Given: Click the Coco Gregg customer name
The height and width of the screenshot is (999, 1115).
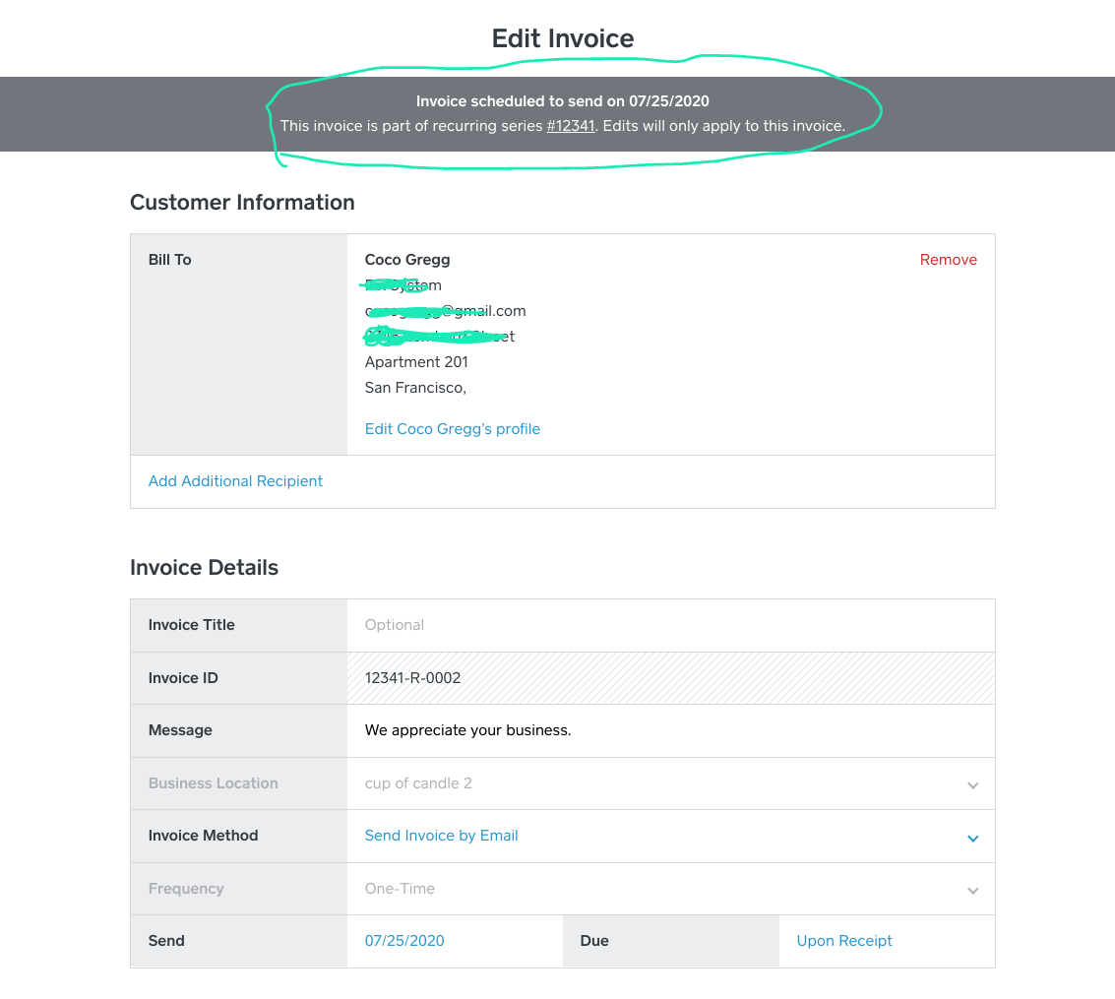Looking at the screenshot, I should [x=407, y=260].
